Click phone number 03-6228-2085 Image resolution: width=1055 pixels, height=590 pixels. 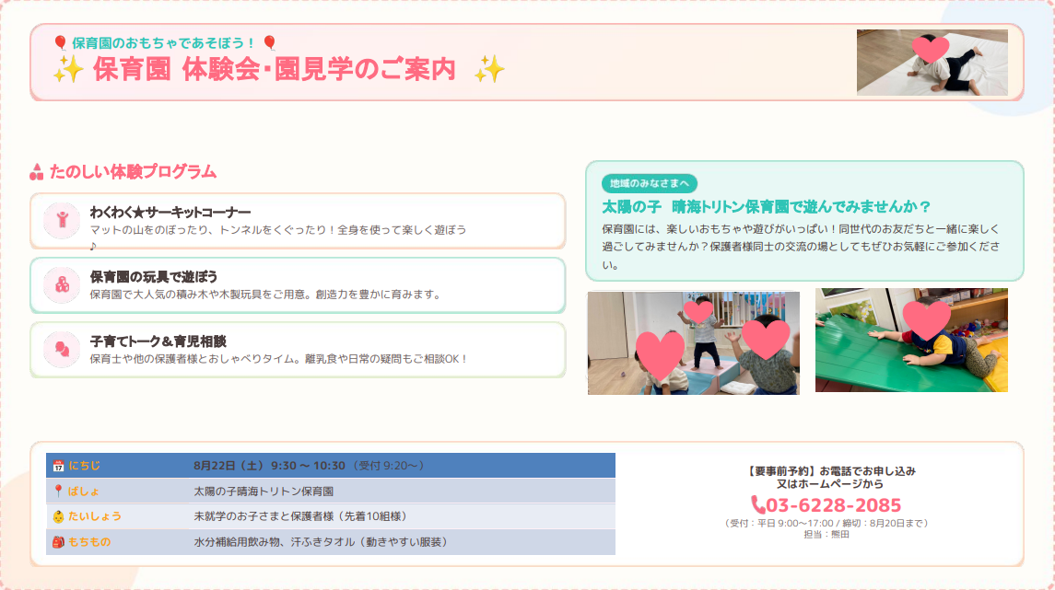[834, 504]
